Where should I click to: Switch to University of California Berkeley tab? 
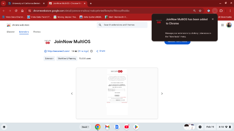tap(27, 3)
